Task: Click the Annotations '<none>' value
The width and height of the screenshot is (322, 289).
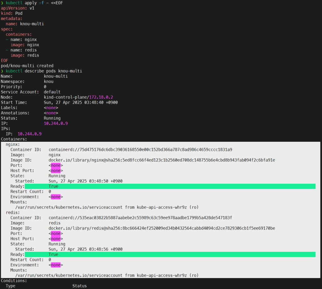Action: pos(51,113)
